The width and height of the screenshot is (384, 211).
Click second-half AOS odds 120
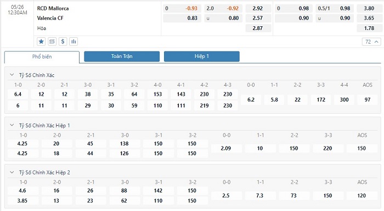coord(362,196)
